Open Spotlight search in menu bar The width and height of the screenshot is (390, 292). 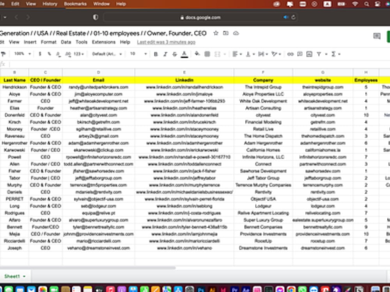(x=366, y=4)
